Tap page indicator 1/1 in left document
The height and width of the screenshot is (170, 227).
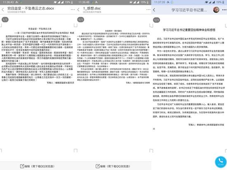point(5,19)
